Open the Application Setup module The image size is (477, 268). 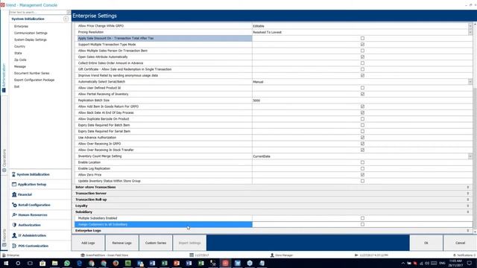click(x=31, y=185)
